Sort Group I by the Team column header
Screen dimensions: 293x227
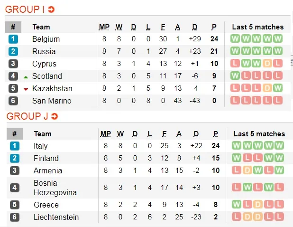click(x=41, y=27)
